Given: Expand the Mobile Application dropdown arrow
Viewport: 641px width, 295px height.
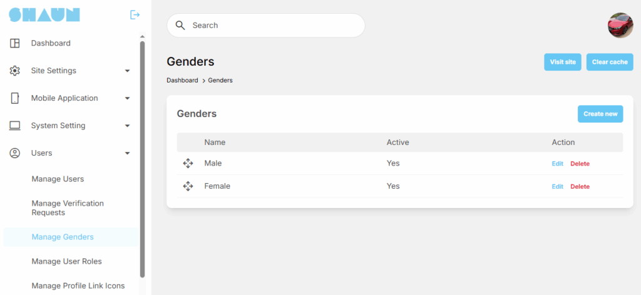Looking at the screenshot, I should pos(127,98).
